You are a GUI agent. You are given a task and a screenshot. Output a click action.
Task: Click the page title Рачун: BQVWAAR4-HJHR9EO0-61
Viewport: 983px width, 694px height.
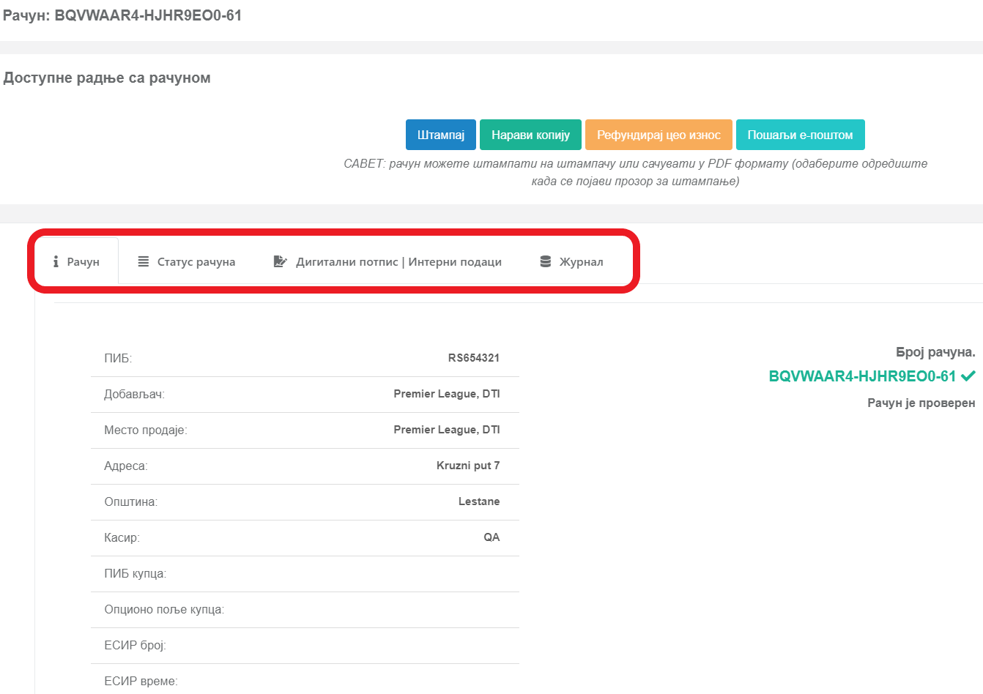122,15
